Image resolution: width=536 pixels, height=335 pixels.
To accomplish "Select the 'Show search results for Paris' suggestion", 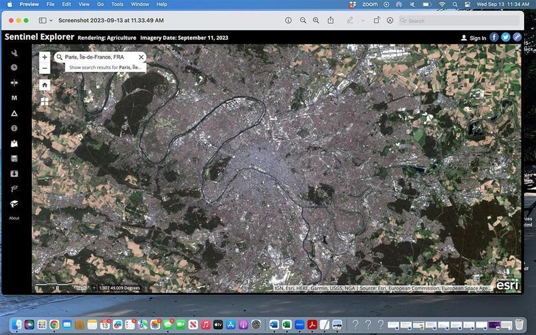I will click(x=106, y=67).
